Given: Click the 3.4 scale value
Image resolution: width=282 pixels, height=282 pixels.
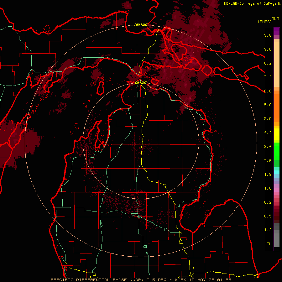Looking at the screenshot, I should [x=268, y=147].
